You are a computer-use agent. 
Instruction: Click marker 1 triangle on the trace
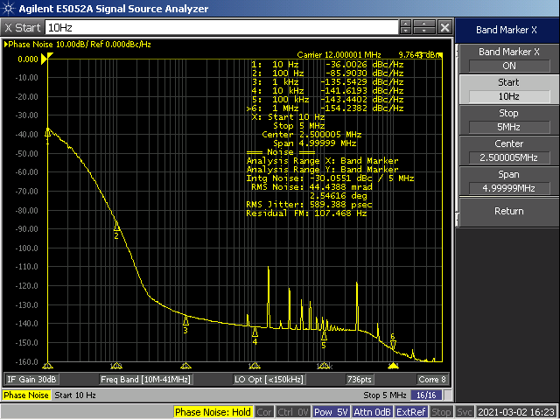[47, 133]
